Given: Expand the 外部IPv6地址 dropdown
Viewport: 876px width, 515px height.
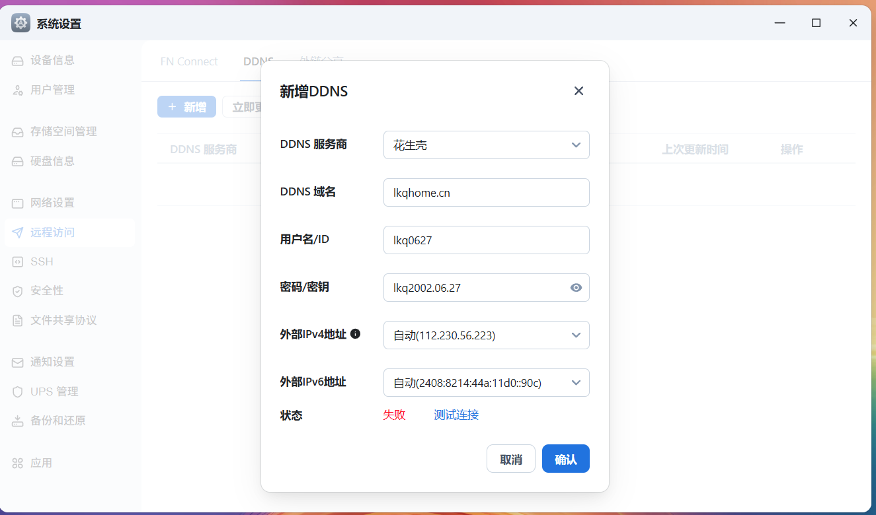Looking at the screenshot, I should 487,383.
